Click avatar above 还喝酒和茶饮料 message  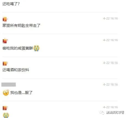tap(5, 64)
